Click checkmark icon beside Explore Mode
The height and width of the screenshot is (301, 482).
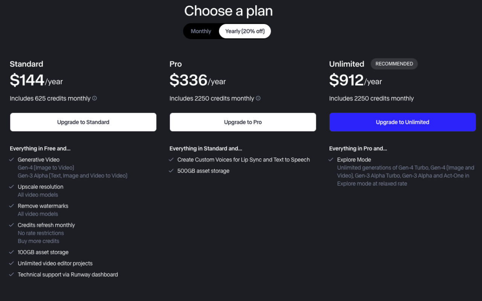pyautogui.click(x=331, y=160)
